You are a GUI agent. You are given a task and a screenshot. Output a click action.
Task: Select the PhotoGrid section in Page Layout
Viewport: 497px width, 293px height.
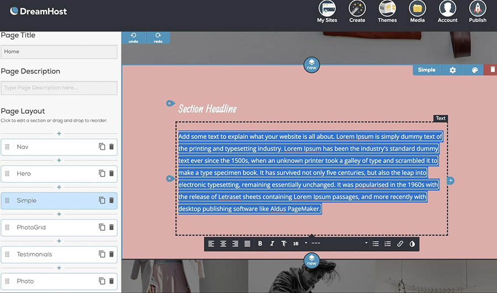coord(50,227)
